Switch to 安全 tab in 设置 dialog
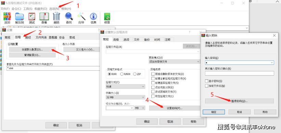281x133 pixels. point(62,37)
